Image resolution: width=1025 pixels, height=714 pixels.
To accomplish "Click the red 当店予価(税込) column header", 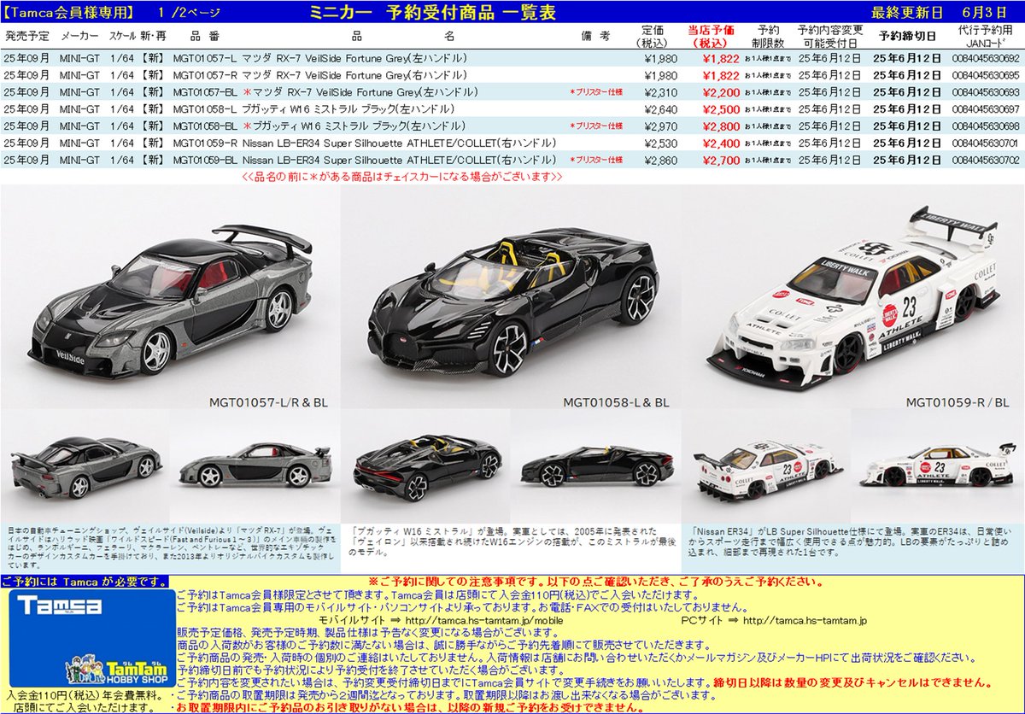I will point(711,37).
